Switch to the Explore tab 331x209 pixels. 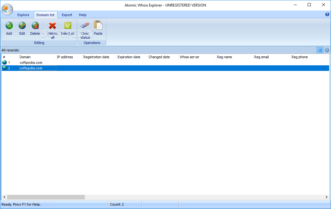(23, 15)
